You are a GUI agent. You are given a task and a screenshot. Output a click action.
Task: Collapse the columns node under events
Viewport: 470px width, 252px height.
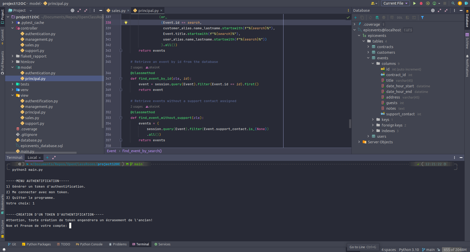point(373,63)
